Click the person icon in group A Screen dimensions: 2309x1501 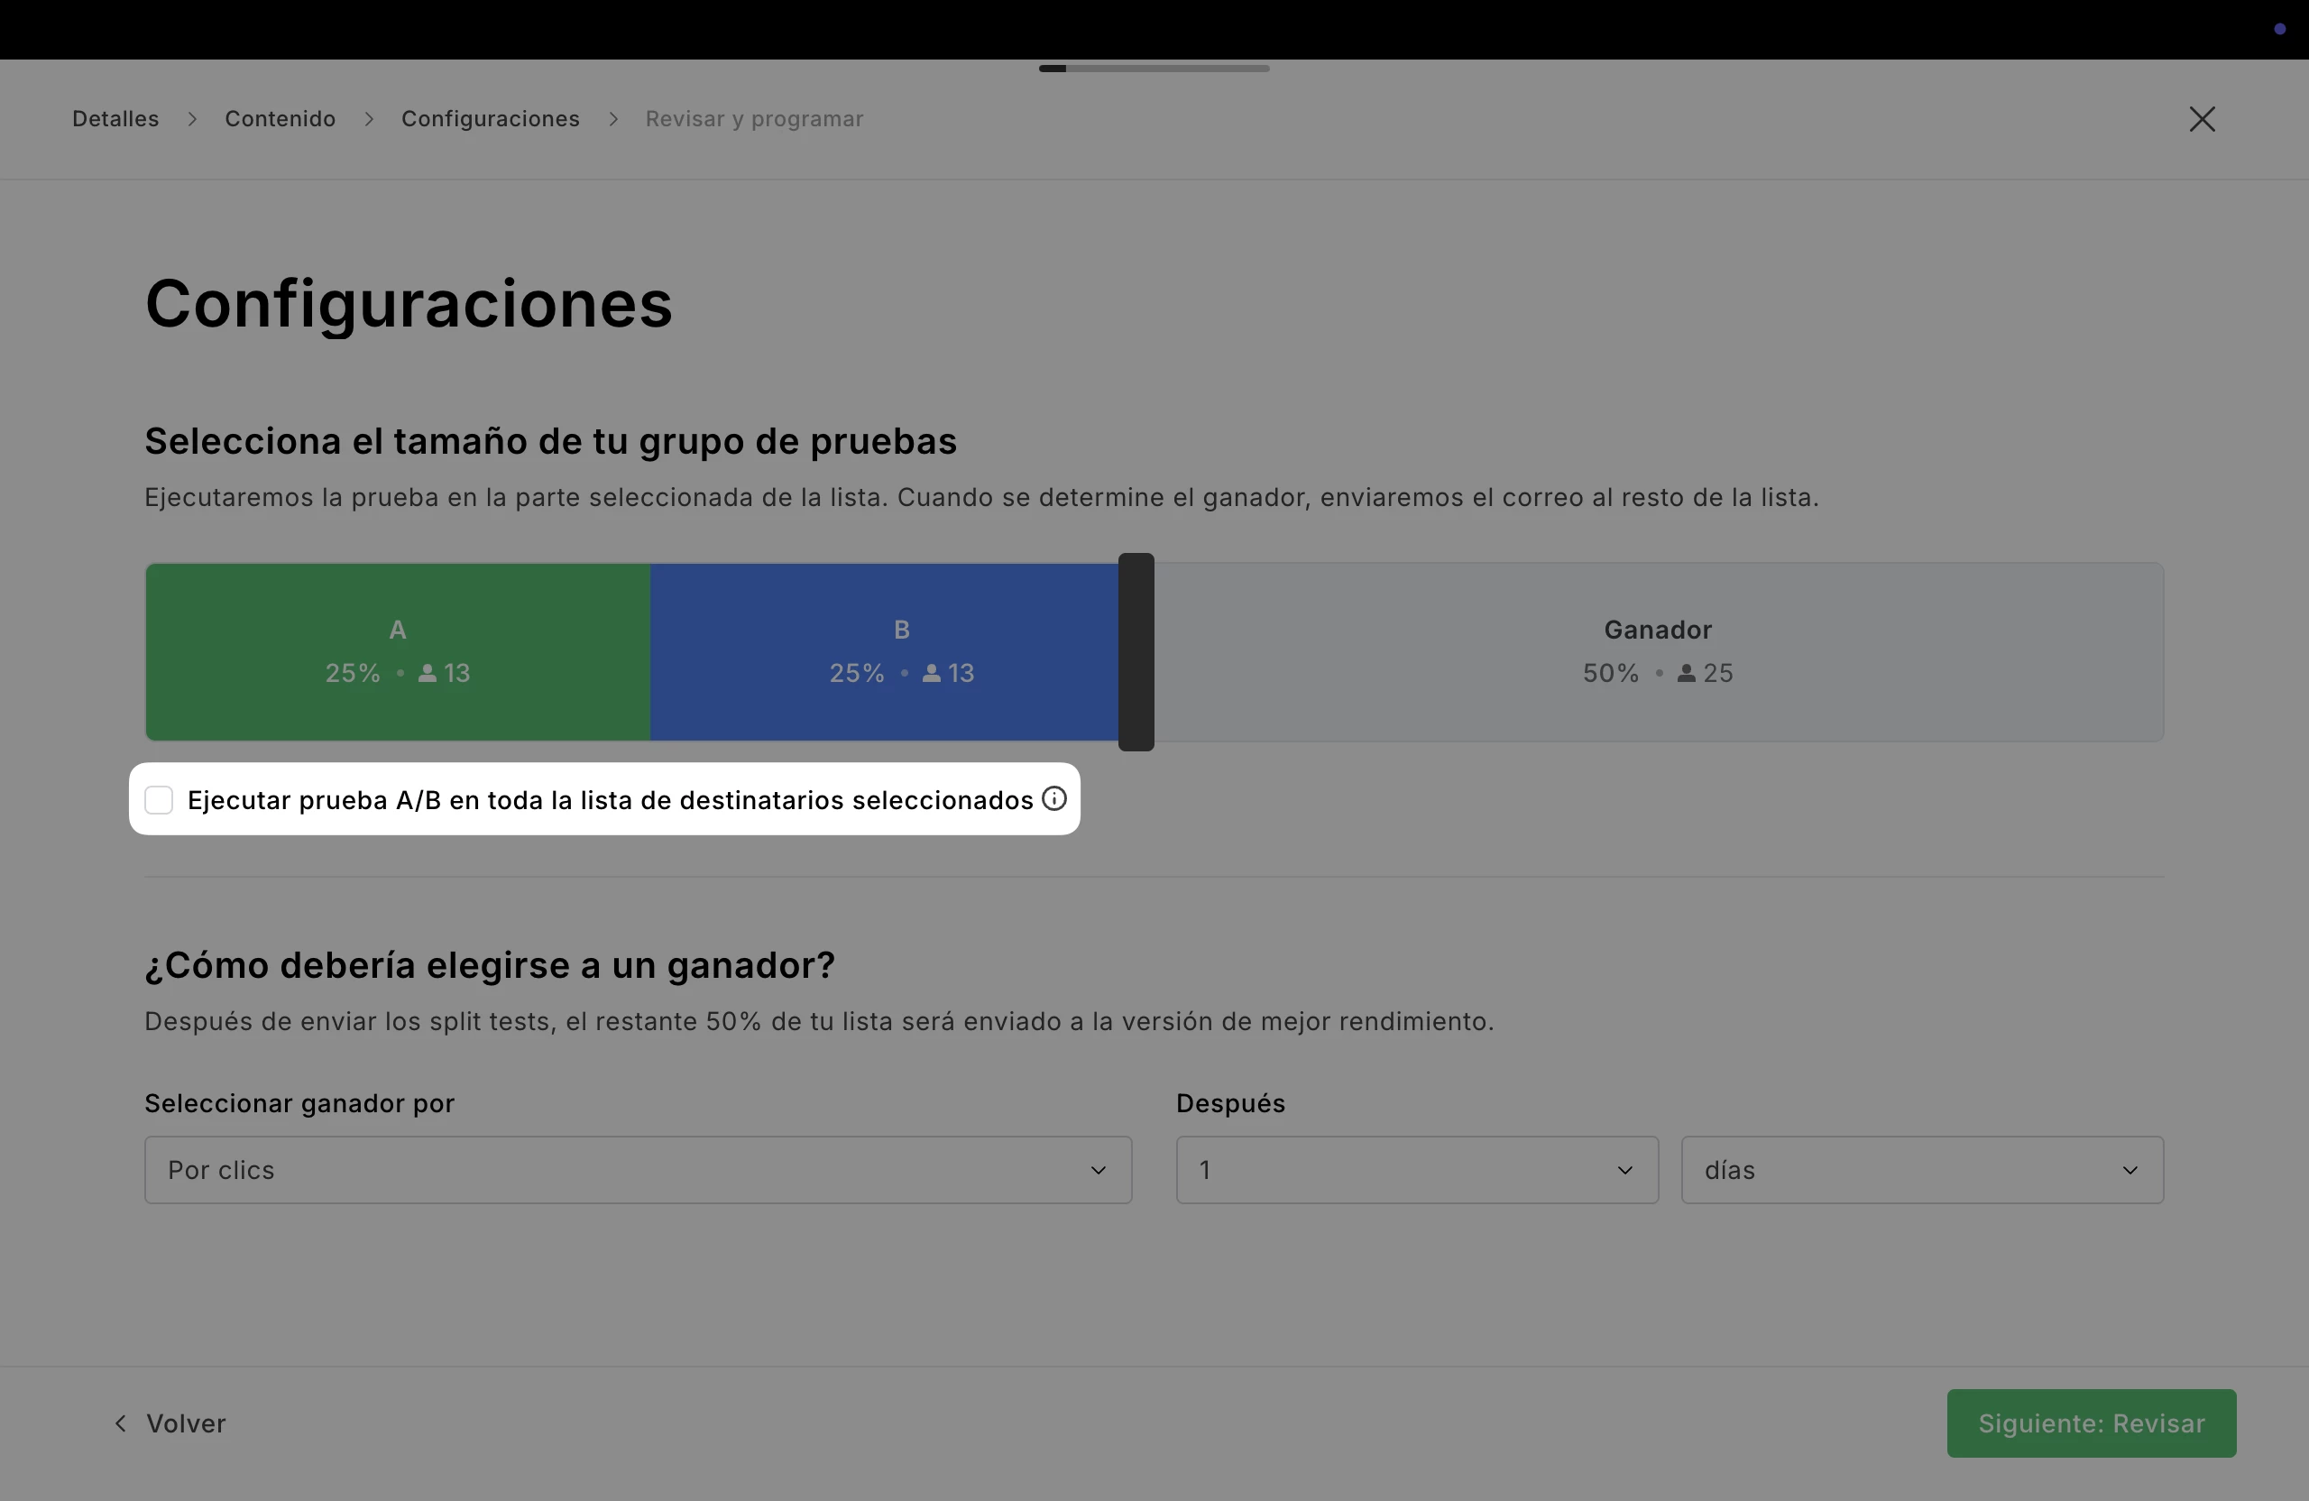tap(427, 672)
